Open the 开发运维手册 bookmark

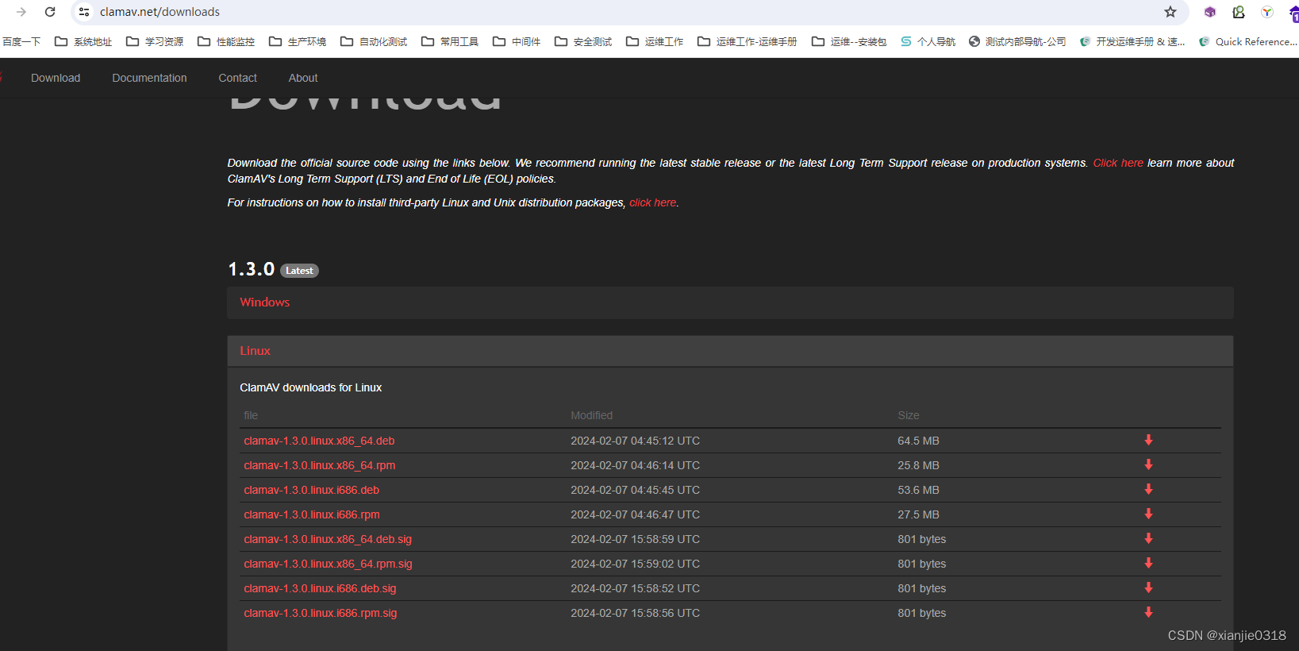tap(1132, 41)
